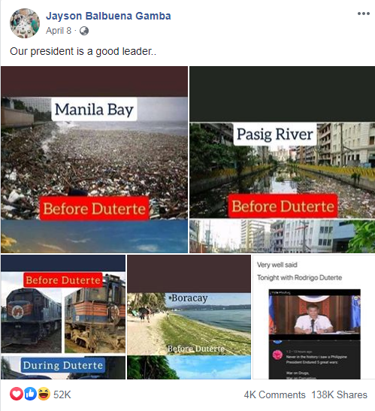This screenshot has height=411, width=375.
Task: Click the public globe privacy icon
Action: [84, 31]
